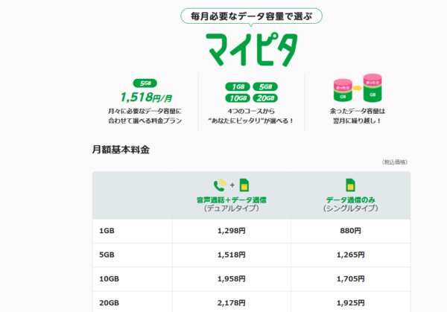This screenshot has height=312, width=447.
Task: Click the text 合わせて選べる料金プラン
Action: point(145,121)
